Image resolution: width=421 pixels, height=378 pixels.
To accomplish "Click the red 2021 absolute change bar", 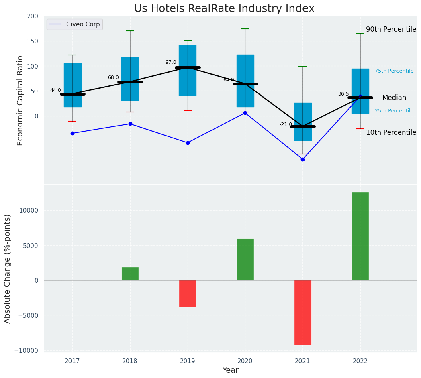I will tap(302, 312).
